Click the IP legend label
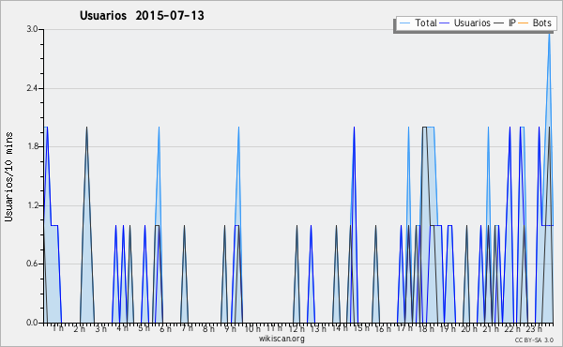563x347 pixels. [x=512, y=23]
